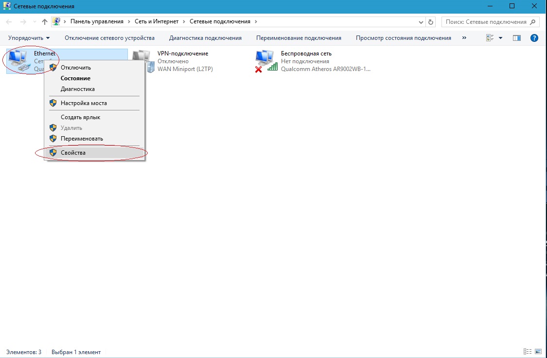The width and height of the screenshot is (547, 358).
Task: Go up one folder level arrow
Action: tap(45, 22)
